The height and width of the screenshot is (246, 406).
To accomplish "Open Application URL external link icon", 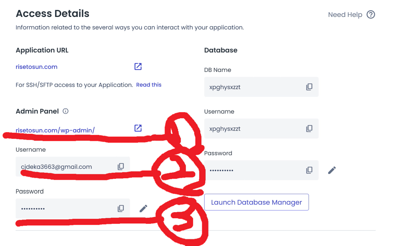I will [138, 67].
